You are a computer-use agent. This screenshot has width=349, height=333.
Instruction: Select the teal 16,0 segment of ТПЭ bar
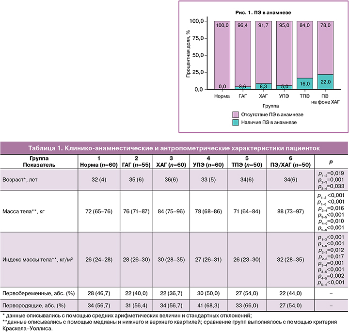(304, 84)
